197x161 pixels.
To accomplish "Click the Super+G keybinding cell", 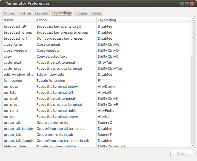I will (105, 123).
